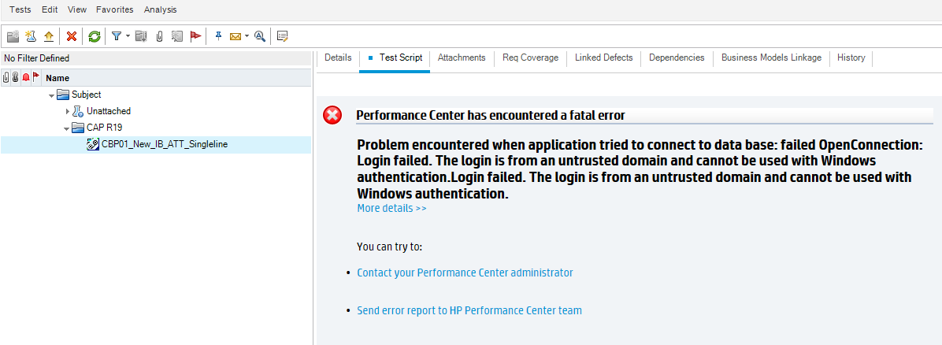This screenshot has height=345, width=942.
Task: Click Send error report to HP link
Action: tap(469, 311)
